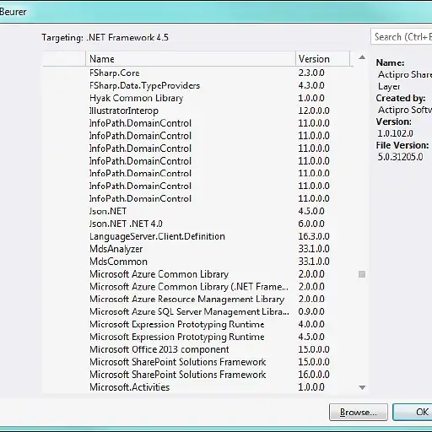Confirm with the OK button
Screen dimensions: 432x432
pos(413,413)
